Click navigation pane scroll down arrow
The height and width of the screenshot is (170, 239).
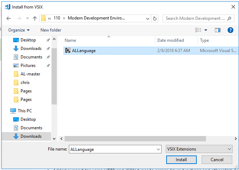[x=54, y=139]
